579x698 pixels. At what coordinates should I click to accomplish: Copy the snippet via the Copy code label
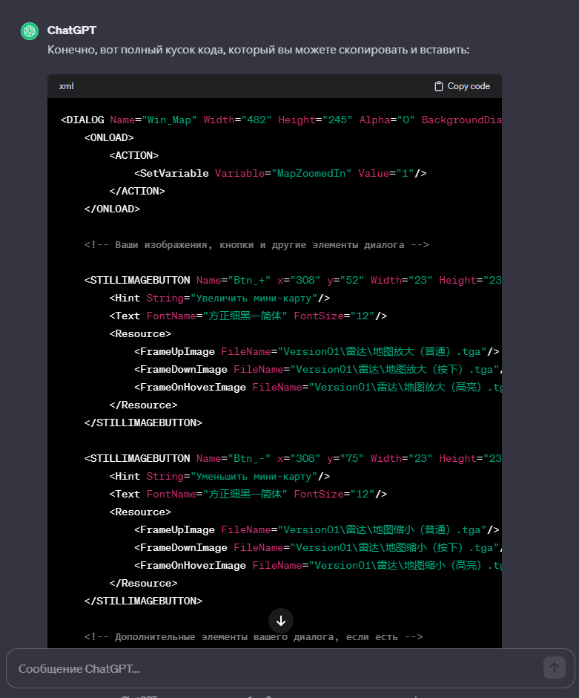[x=469, y=86]
